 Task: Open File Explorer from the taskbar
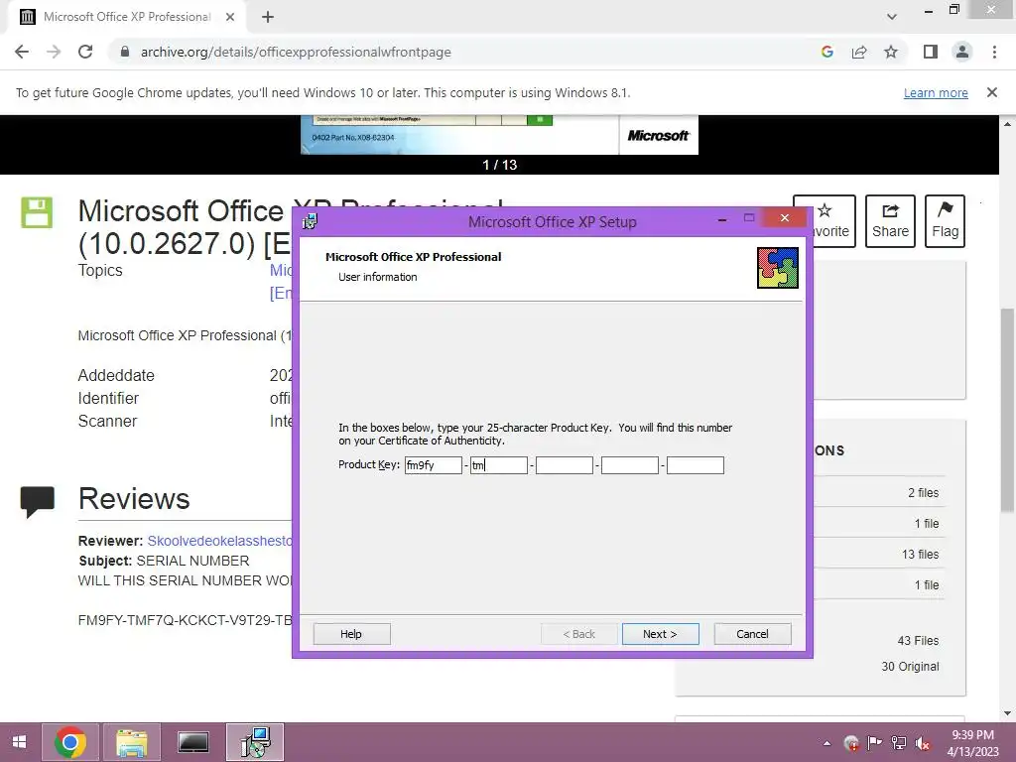[x=132, y=742]
